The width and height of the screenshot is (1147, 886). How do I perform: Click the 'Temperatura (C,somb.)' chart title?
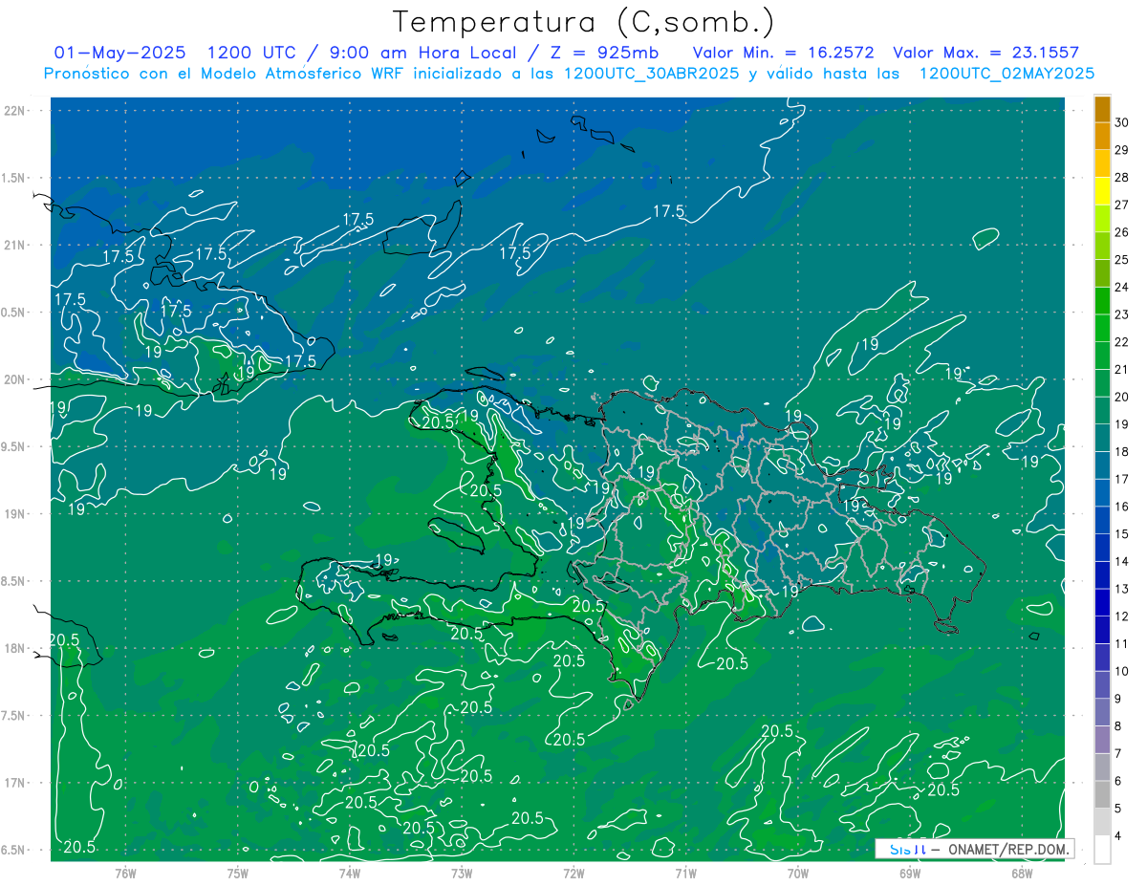584,23
